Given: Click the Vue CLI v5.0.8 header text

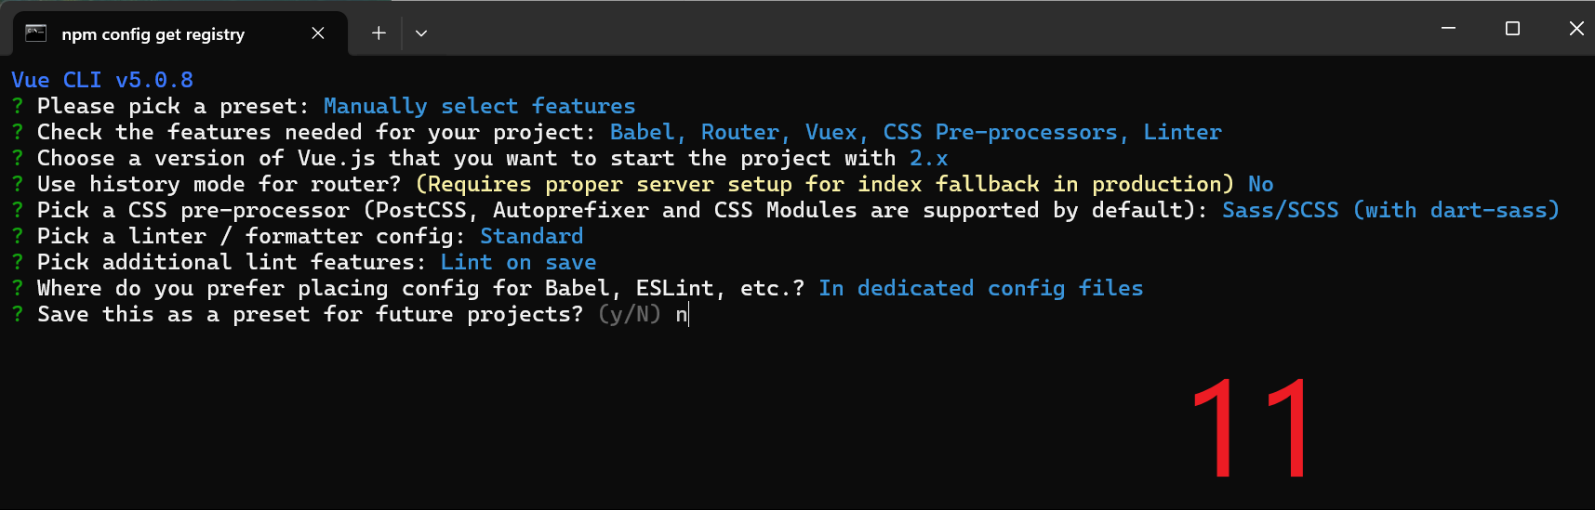Looking at the screenshot, I should pyautogui.click(x=102, y=80).
